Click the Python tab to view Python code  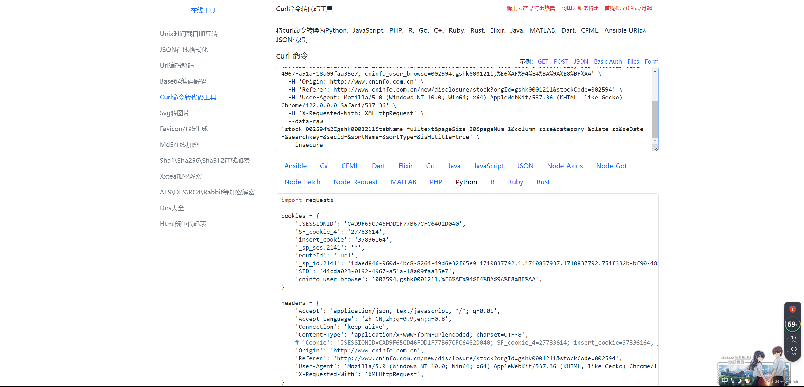coord(465,181)
